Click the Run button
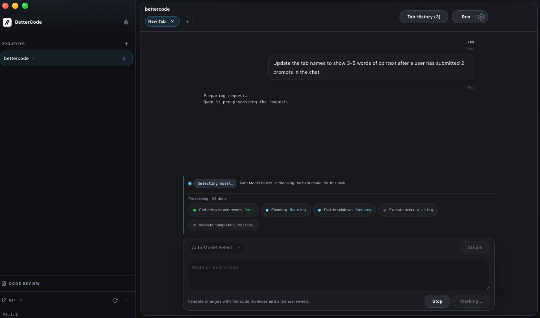The height and width of the screenshot is (318, 540). coord(466,17)
